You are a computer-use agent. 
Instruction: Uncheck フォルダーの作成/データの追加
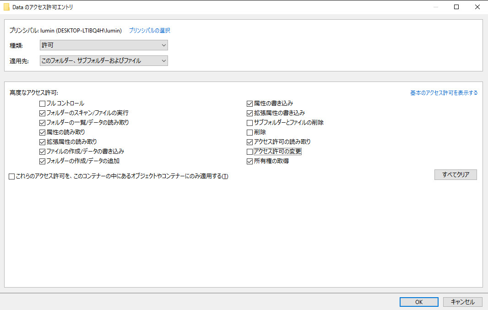tap(42, 162)
